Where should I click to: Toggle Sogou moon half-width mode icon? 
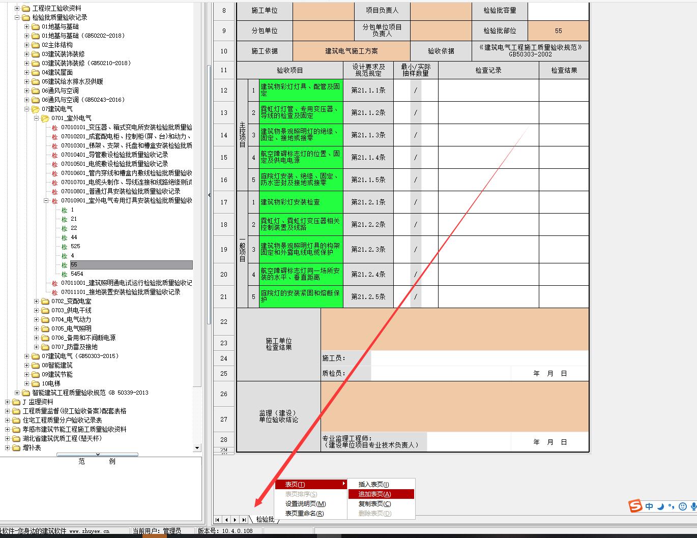click(660, 506)
